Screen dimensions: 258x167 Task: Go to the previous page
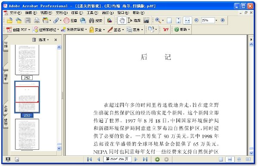(98, 159)
